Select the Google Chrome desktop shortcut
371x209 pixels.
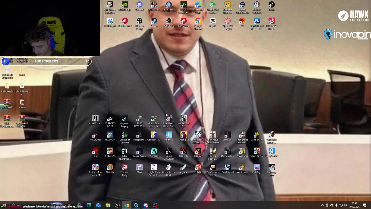[x=198, y=24]
